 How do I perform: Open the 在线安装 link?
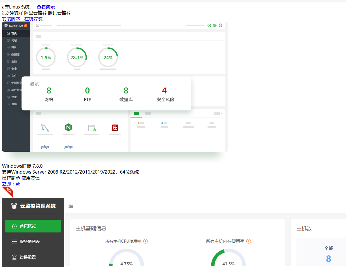pyautogui.click(x=33, y=19)
